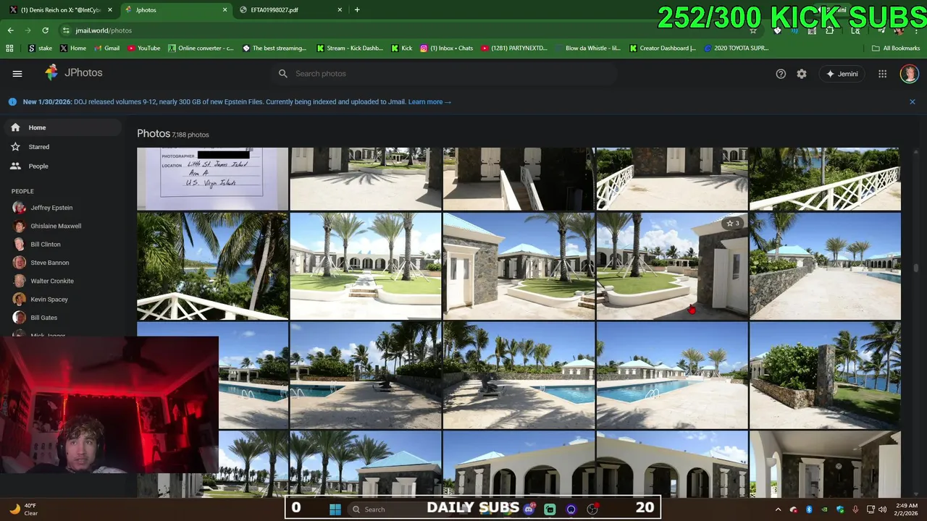Open the 2020 Toyota Supra bookmark
The height and width of the screenshot is (521, 927).
click(736, 48)
